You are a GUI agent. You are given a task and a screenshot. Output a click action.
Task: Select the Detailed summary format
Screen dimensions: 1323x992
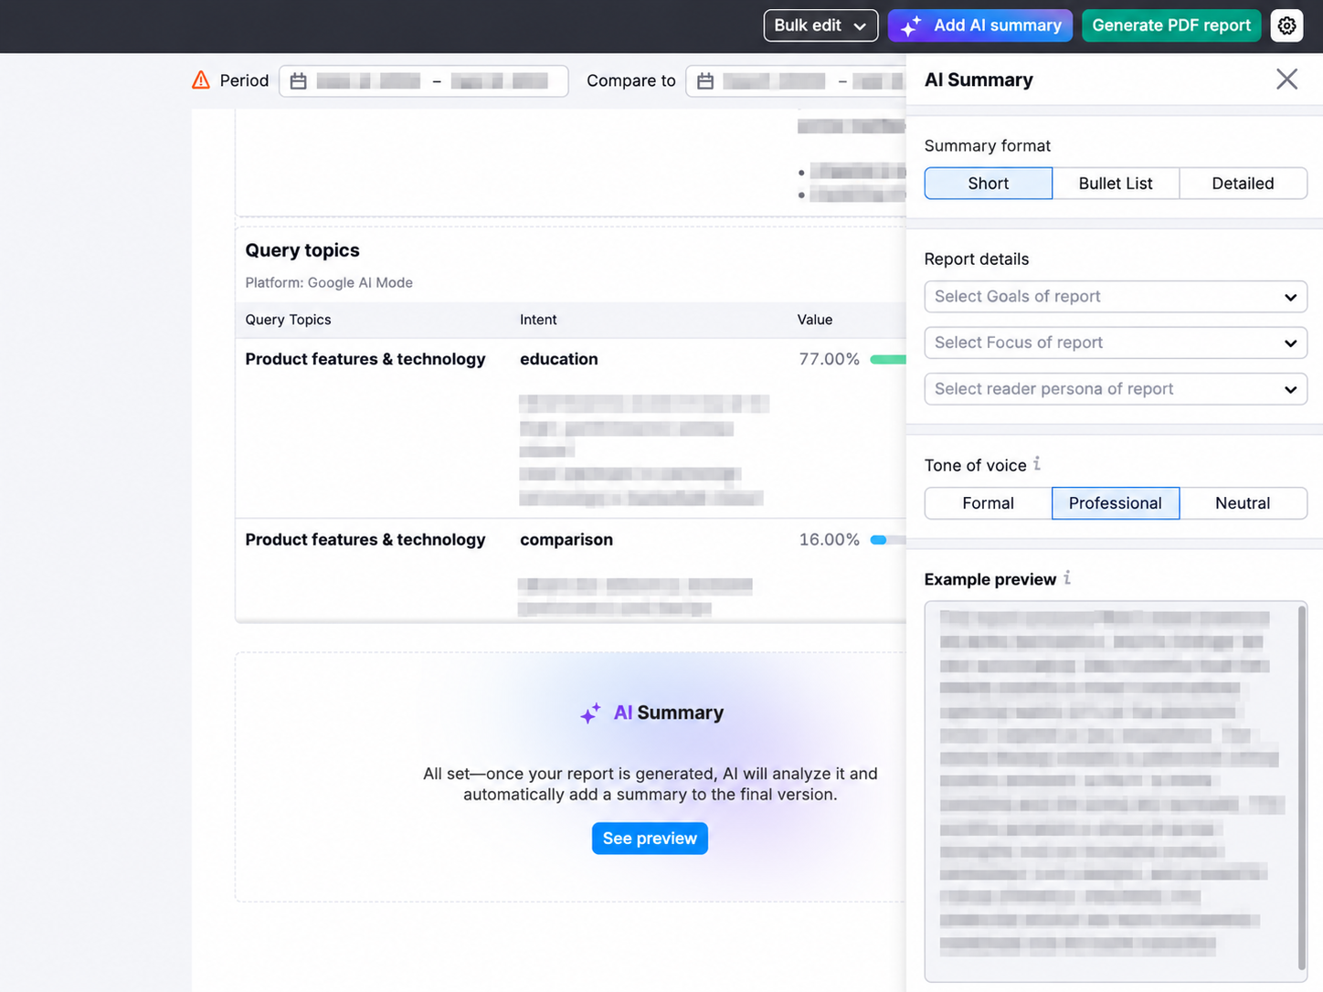pyautogui.click(x=1243, y=184)
